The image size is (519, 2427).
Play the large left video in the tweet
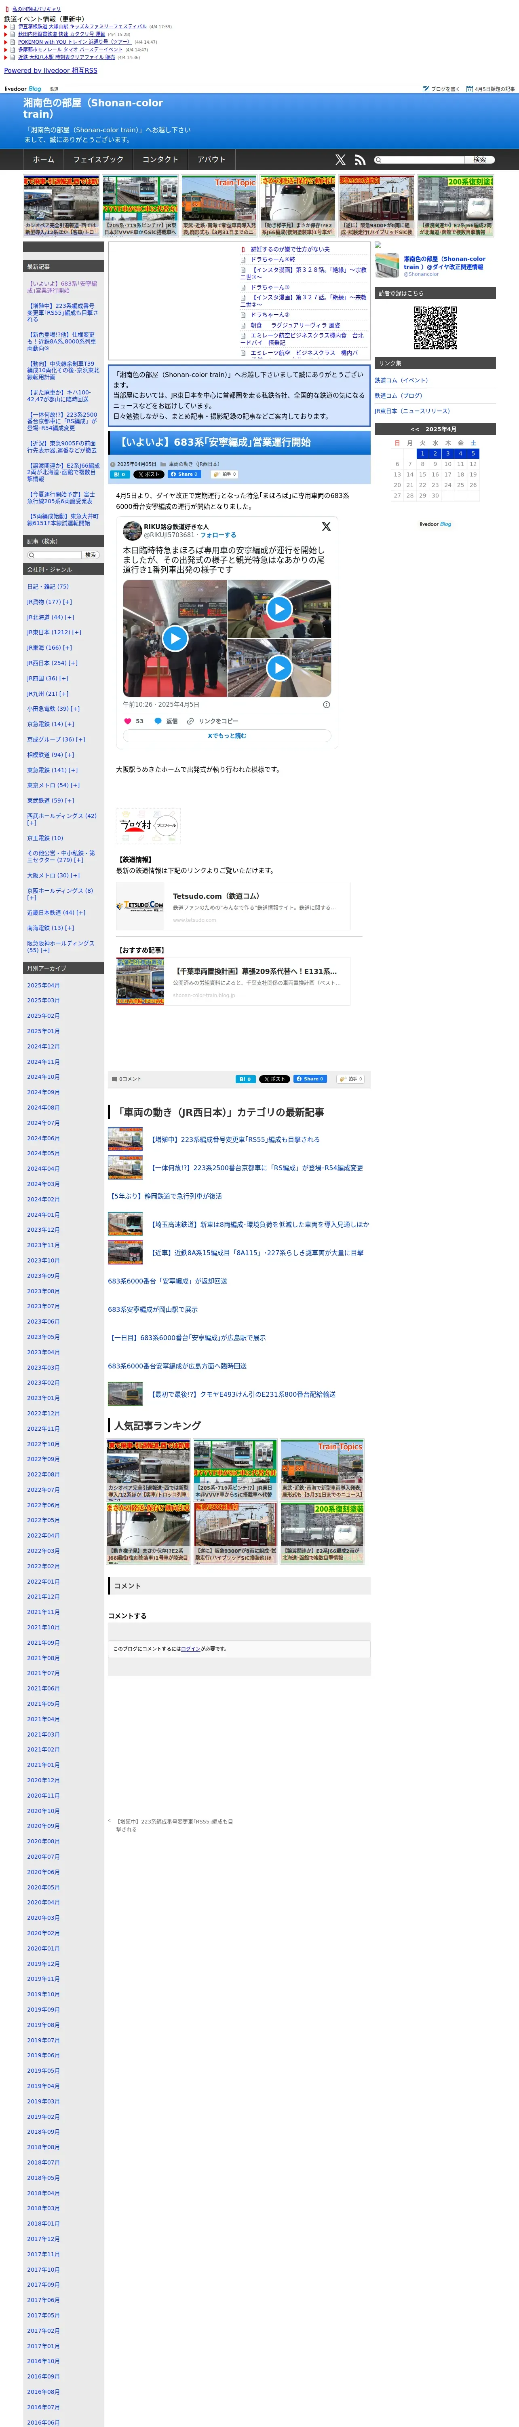(x=174, y=638)
